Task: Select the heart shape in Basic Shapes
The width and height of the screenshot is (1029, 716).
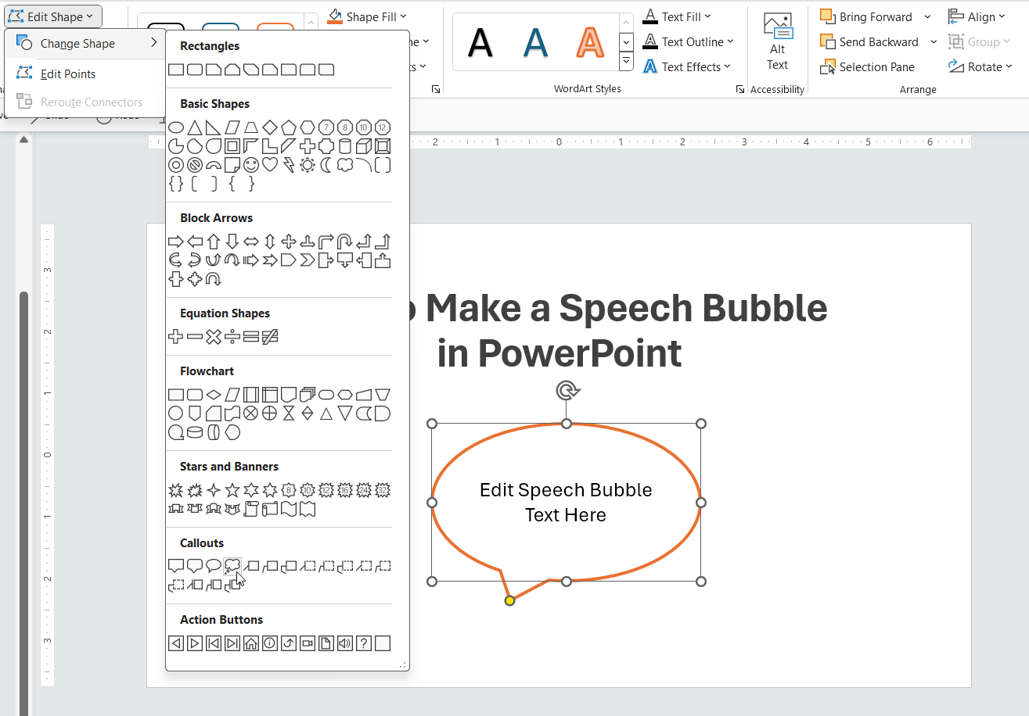Action: [270, 165]
